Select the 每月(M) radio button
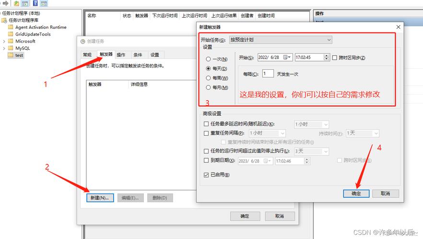Image resolution: width=423 pixels, height=239 pixels. click(208, 87)
